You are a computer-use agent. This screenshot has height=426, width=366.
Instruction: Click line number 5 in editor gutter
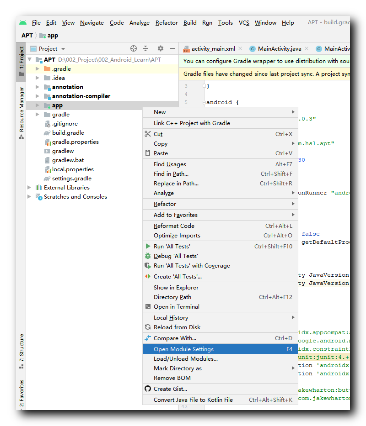[x=186, y=102]
